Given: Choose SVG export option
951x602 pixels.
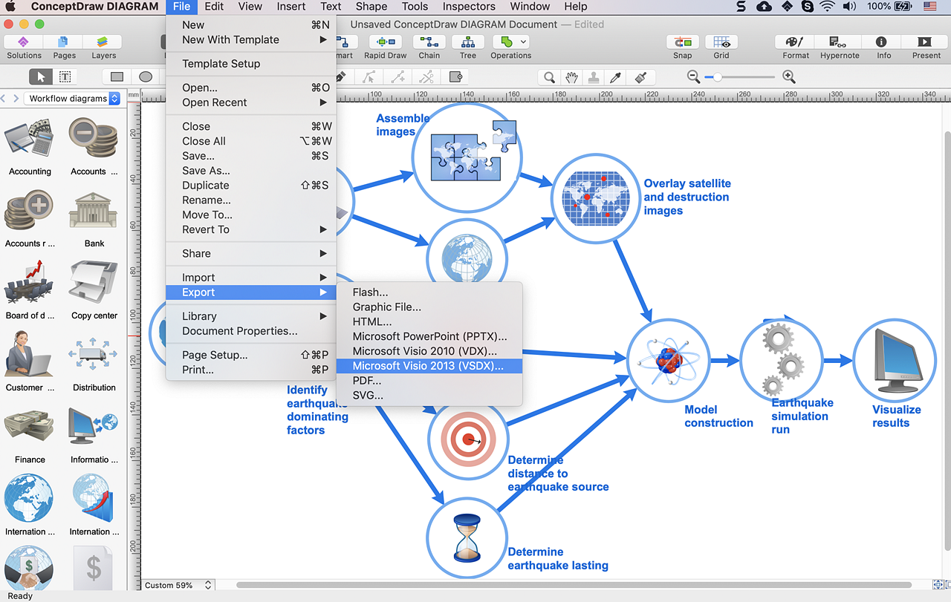Looking at the screenshot, I should point(429,395).
